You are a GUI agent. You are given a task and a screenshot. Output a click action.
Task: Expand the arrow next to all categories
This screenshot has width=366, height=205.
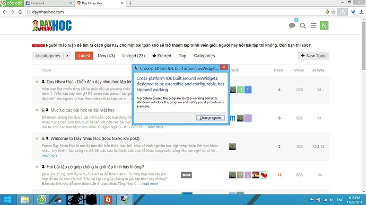pyautogui.click(x=67, y=56)
